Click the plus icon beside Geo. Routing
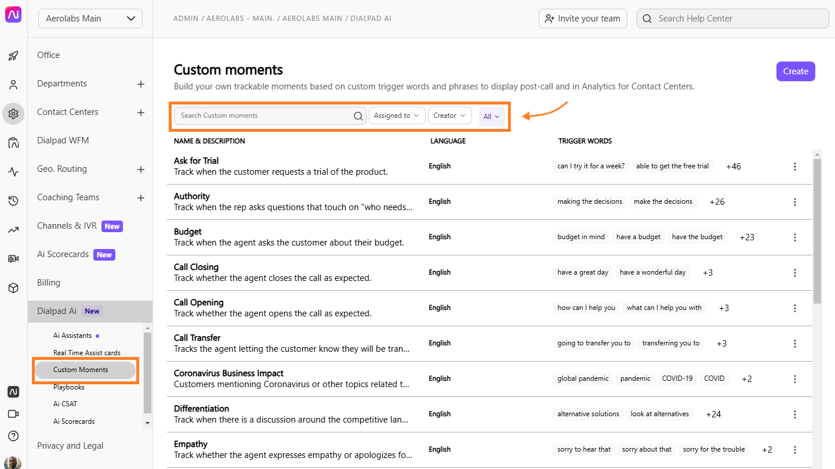The width and height of the screenshot is (835, 469). tap(140, 169)
